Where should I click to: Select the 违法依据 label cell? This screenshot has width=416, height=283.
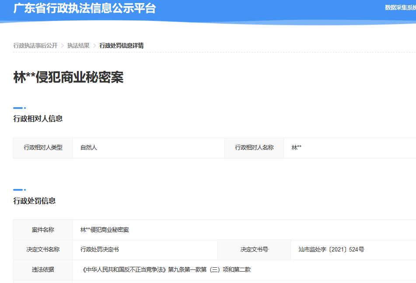43,270
